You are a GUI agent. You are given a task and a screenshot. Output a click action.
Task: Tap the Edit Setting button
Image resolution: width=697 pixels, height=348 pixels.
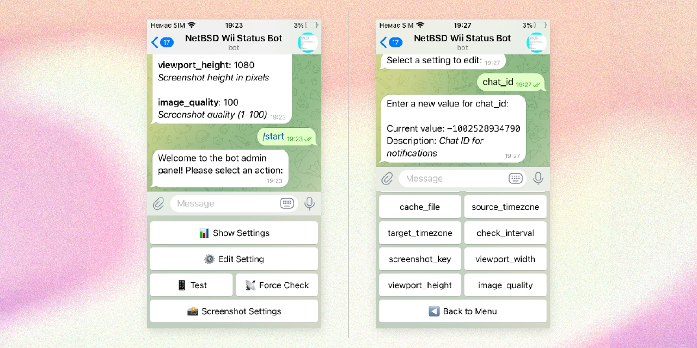coord(234,259)
